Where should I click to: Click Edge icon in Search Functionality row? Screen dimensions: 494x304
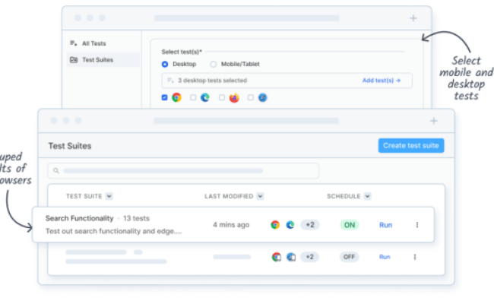290,225
